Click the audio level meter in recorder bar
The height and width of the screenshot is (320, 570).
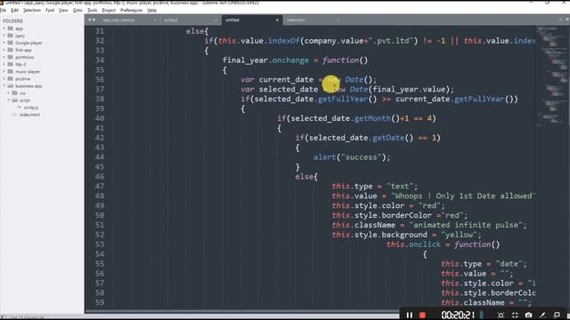(482, 315)
